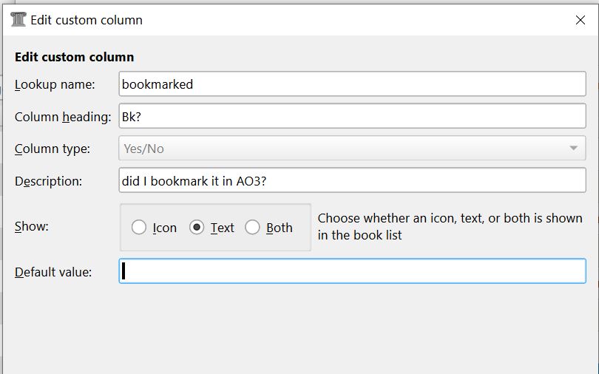Click the calibre icon in the title bar
This screenshot has height=374, width=599.
[18, 20]
